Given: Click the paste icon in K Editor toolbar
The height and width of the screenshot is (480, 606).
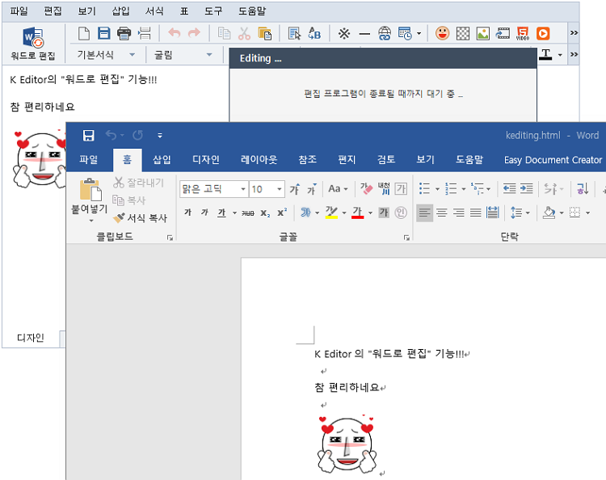Looking at the screenshot, I should (265, 33).
